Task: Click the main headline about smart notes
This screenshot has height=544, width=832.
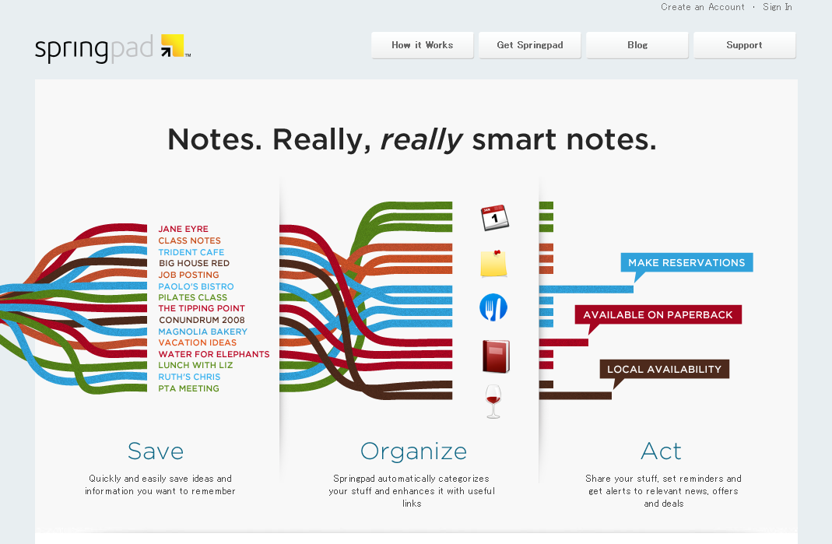Action: click(412, 139)
